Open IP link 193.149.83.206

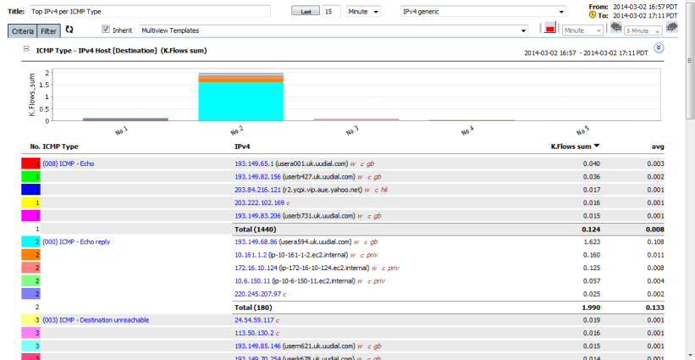tap(257, 216)
